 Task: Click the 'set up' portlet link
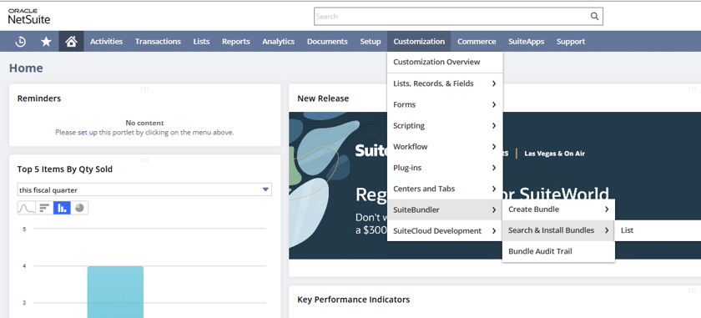[87, 133]
